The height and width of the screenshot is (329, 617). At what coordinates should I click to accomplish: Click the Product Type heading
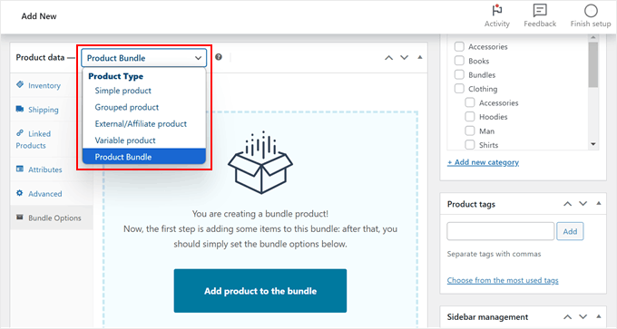click(116, 76)
